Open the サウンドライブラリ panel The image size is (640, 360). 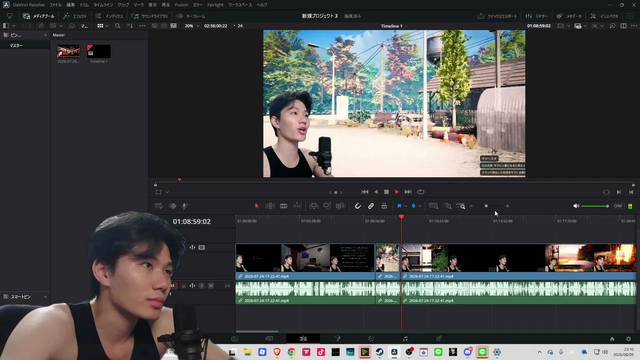(x=149, y=16)
